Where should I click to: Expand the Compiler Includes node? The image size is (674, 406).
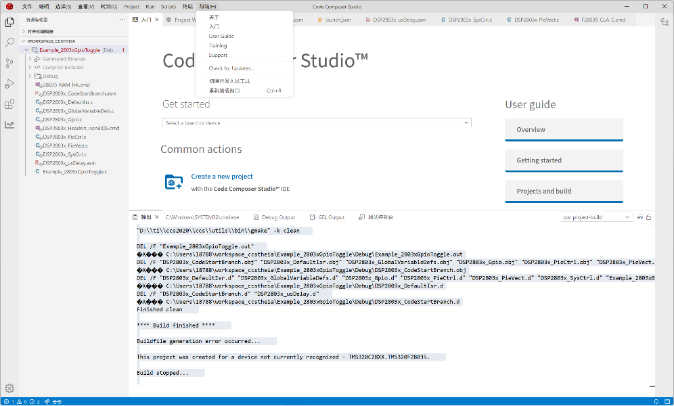point(30,68)
